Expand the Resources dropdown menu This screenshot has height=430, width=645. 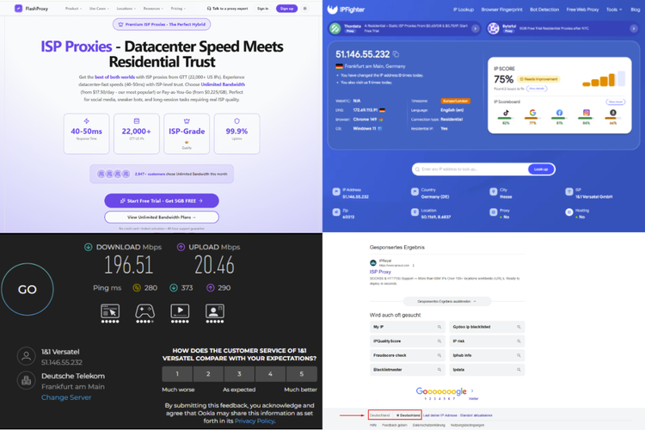(x=153, y=9)
